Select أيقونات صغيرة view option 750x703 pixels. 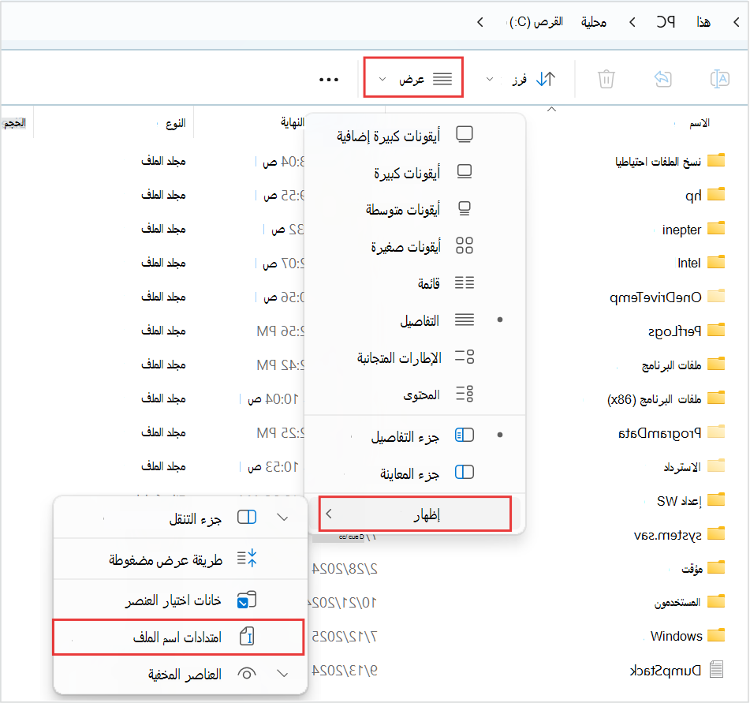pyautogui.click(x=414, y=246)
